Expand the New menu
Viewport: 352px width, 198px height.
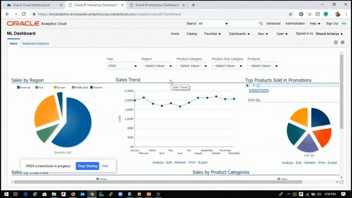pyautogui.click(x=263, y=34)
